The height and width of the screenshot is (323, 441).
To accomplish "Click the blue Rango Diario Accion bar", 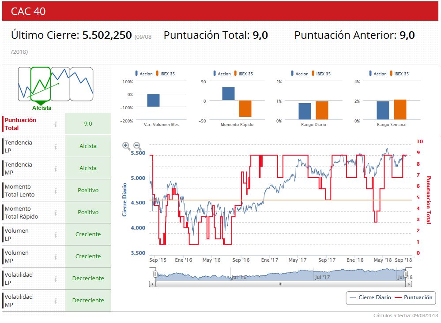I will (x=305, y=111).
